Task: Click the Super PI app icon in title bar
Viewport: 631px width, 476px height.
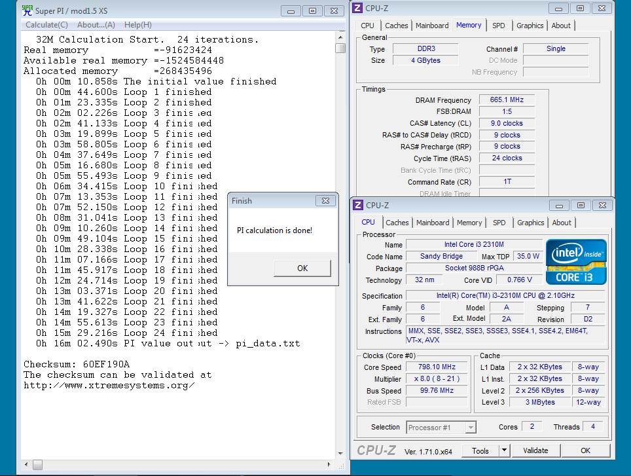Action: click(27, 10)
